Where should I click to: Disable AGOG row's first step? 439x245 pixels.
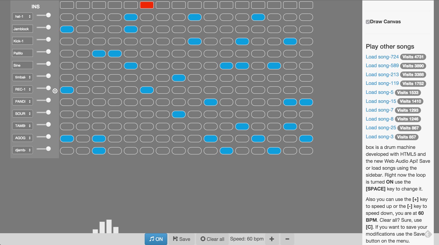(x=67, y=139)
